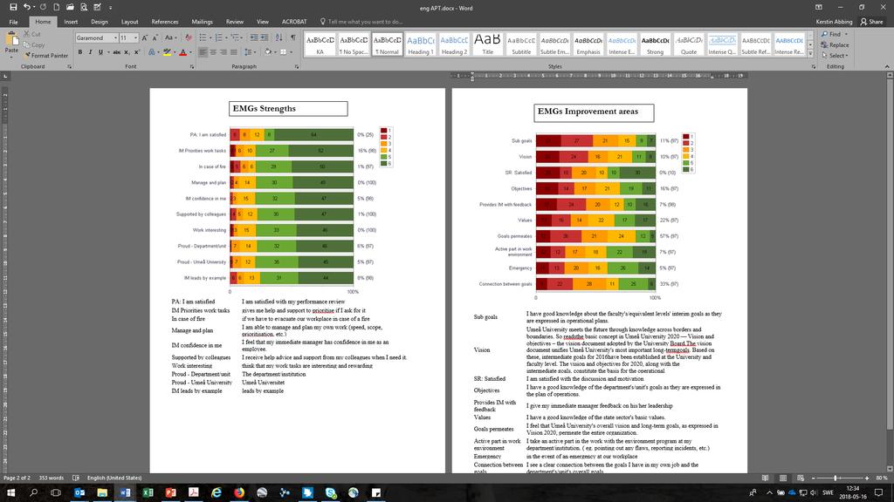Viewport: 894px width, 502px height.
Task: Expand the Styles gallery more button
Action: pyautogui.click(x=810, y=53)
